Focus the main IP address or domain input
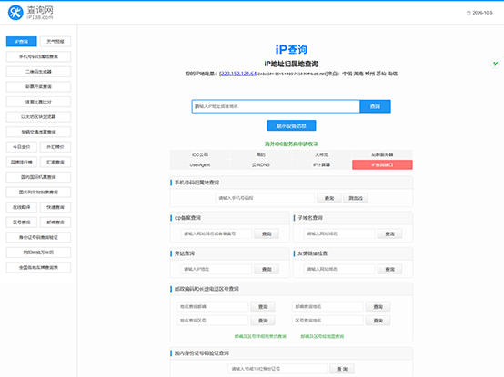This screenshot has width=504, height=377. click(x=276, y=106)
